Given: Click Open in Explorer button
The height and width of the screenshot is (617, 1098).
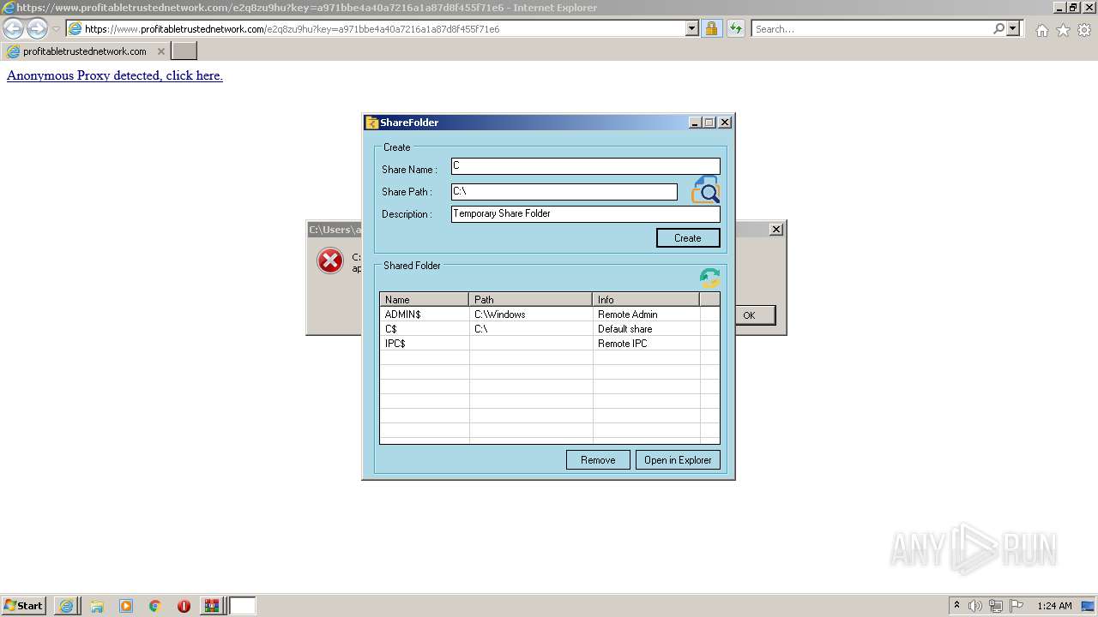Looking at the screenshot, I should (x=678, y=460).
